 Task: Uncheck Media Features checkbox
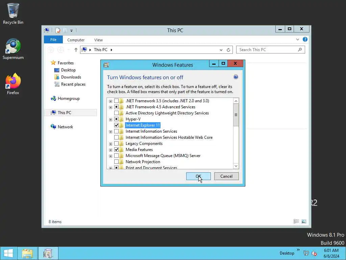116,150
